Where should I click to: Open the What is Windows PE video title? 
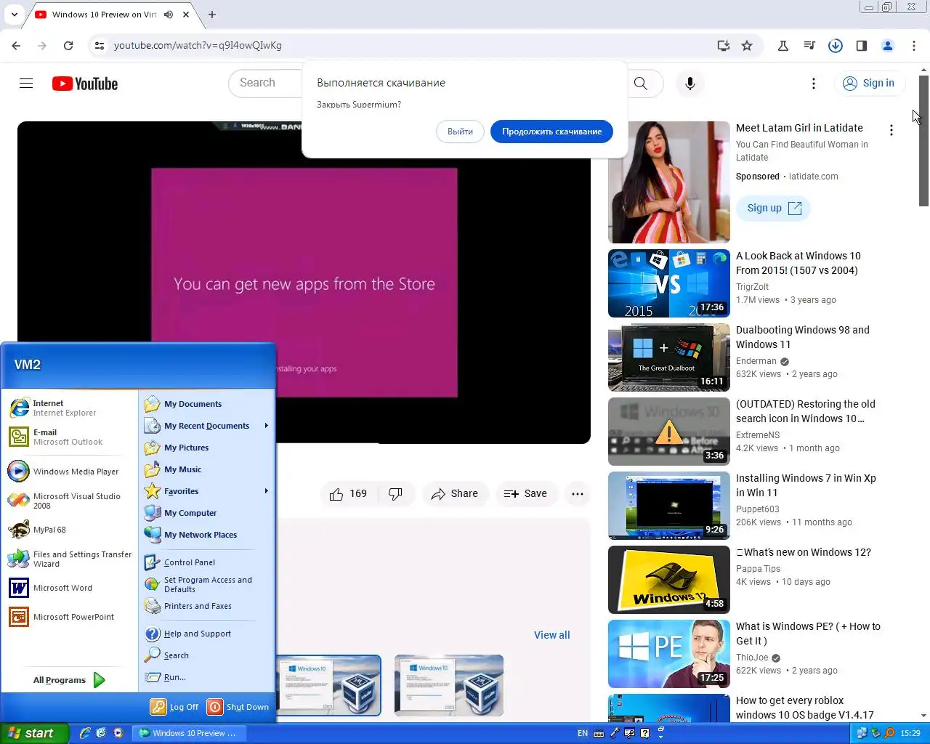(808, 634)
